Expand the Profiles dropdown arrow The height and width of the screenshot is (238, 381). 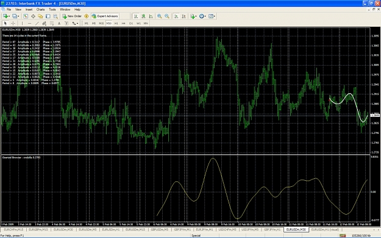pos(18,16)
